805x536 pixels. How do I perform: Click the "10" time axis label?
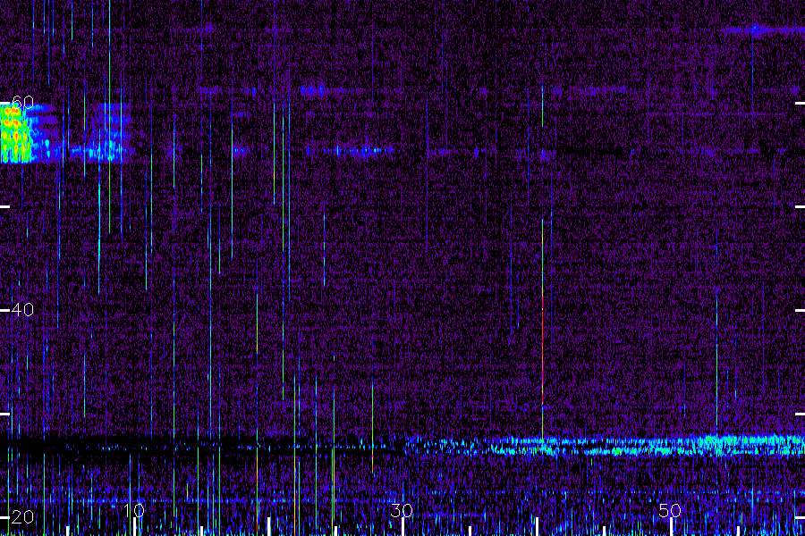coord(134,510)
